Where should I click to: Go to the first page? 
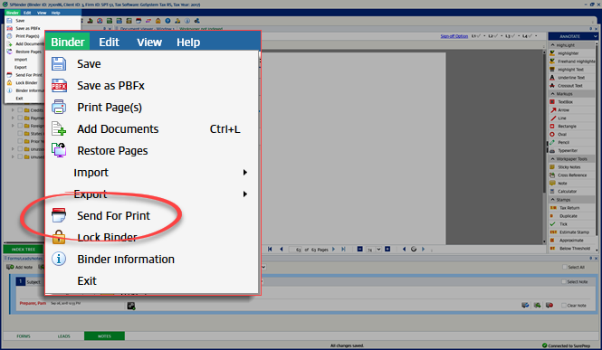(270, 250)
